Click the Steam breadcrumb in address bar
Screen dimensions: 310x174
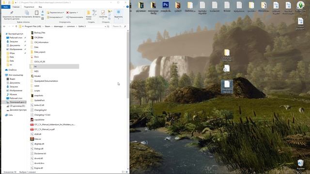(47, 27)
